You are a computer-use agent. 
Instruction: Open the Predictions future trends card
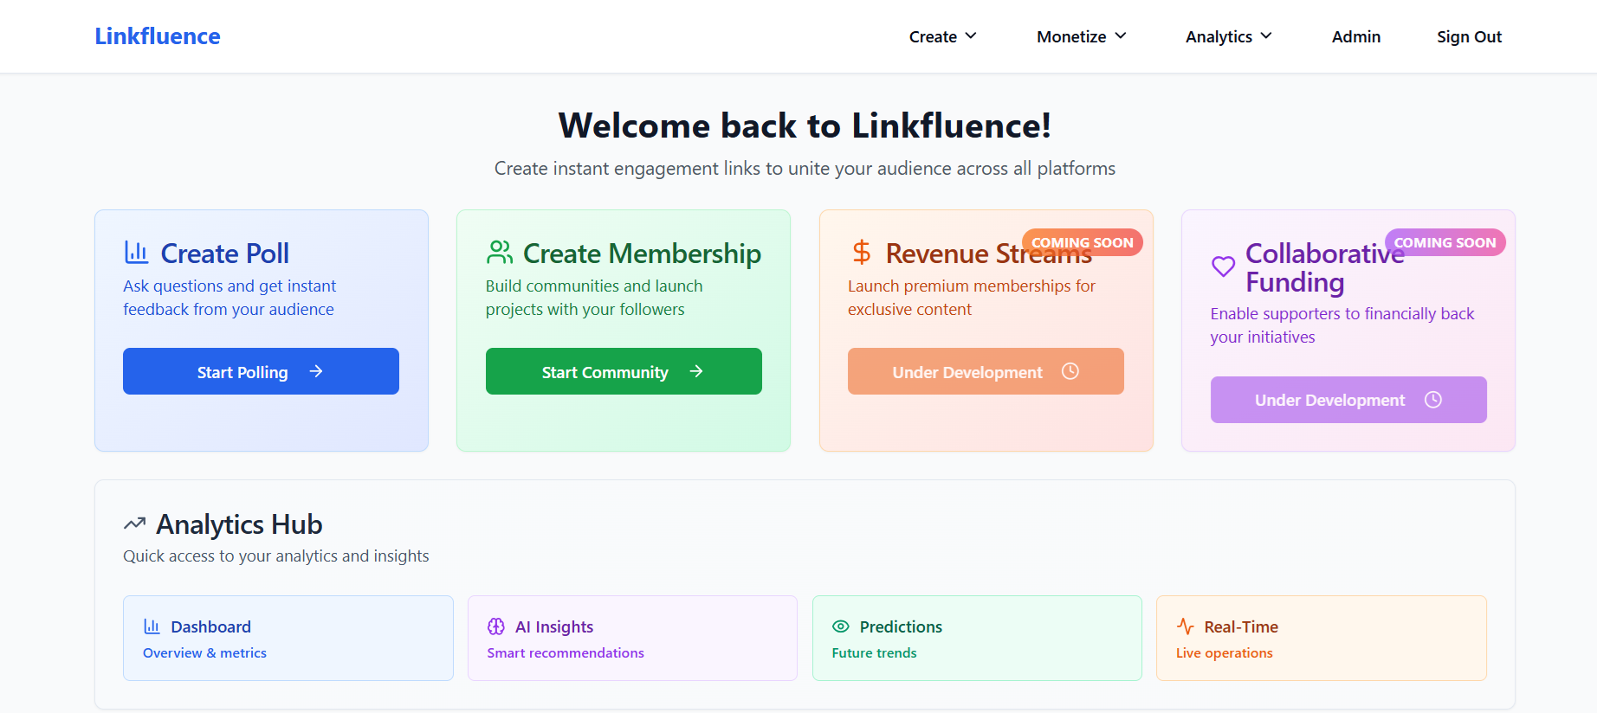click(x=977, y=638)
